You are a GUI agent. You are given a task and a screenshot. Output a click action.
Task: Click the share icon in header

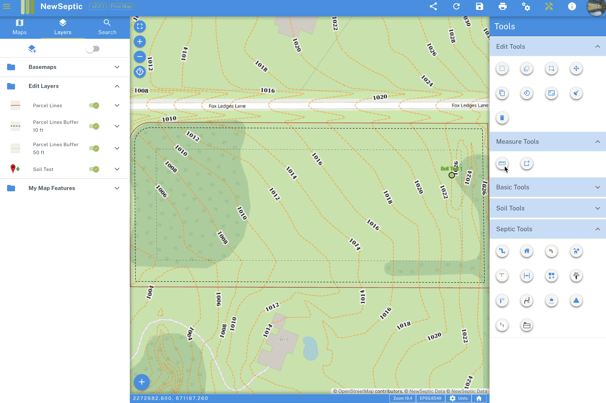tap(433, 6)
